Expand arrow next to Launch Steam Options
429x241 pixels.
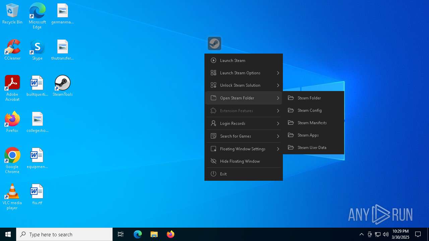[x=278, y=73]
